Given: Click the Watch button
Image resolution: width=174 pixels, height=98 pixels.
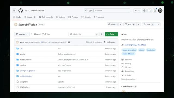Looking at the screenshot, I should click(113, 24).
